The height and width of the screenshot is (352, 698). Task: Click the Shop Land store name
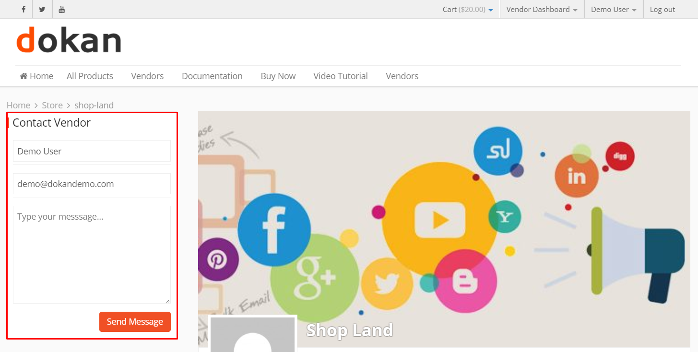point(350,330)
